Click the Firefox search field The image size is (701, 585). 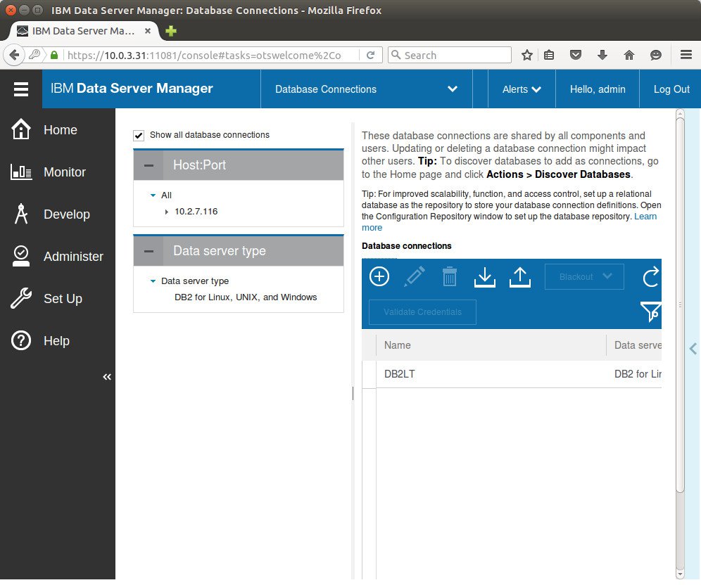pos(450,55)
